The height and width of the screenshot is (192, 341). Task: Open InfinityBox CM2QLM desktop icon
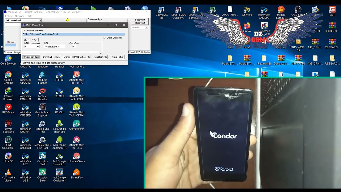[x=25, y=94]
